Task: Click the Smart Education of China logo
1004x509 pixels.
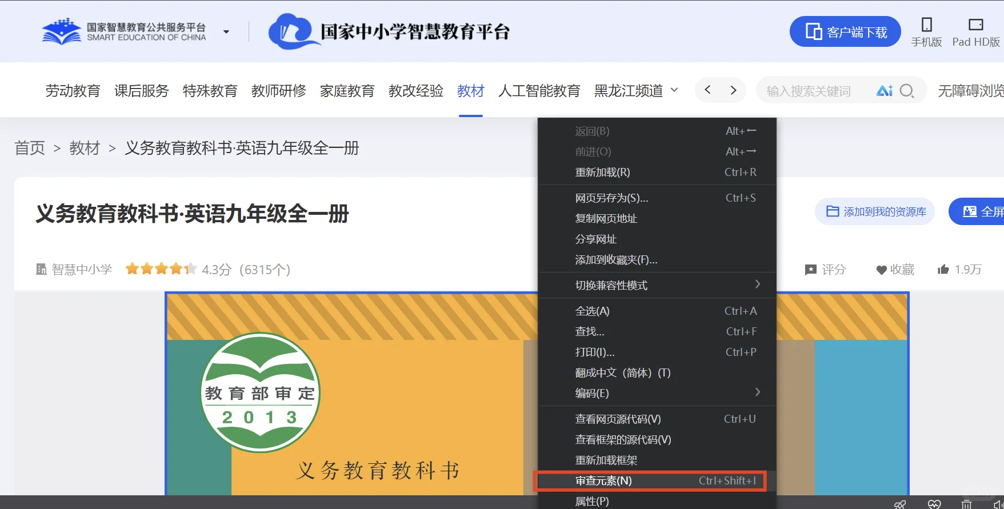Action: click(x=124, y=31)
